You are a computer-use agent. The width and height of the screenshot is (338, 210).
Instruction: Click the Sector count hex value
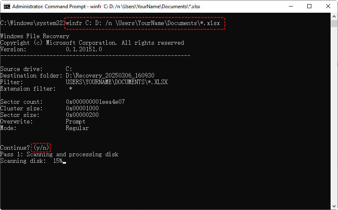click(95, 102)
